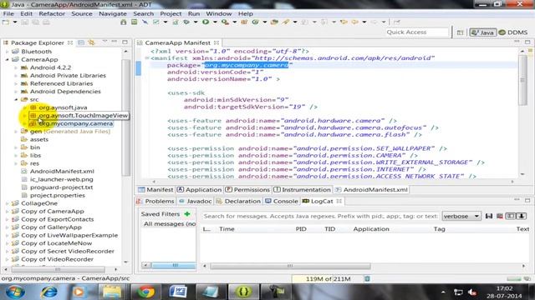Click the Application column header in LogCat
The height and width of the screenshot is (300, 535).
click(371, 229)
